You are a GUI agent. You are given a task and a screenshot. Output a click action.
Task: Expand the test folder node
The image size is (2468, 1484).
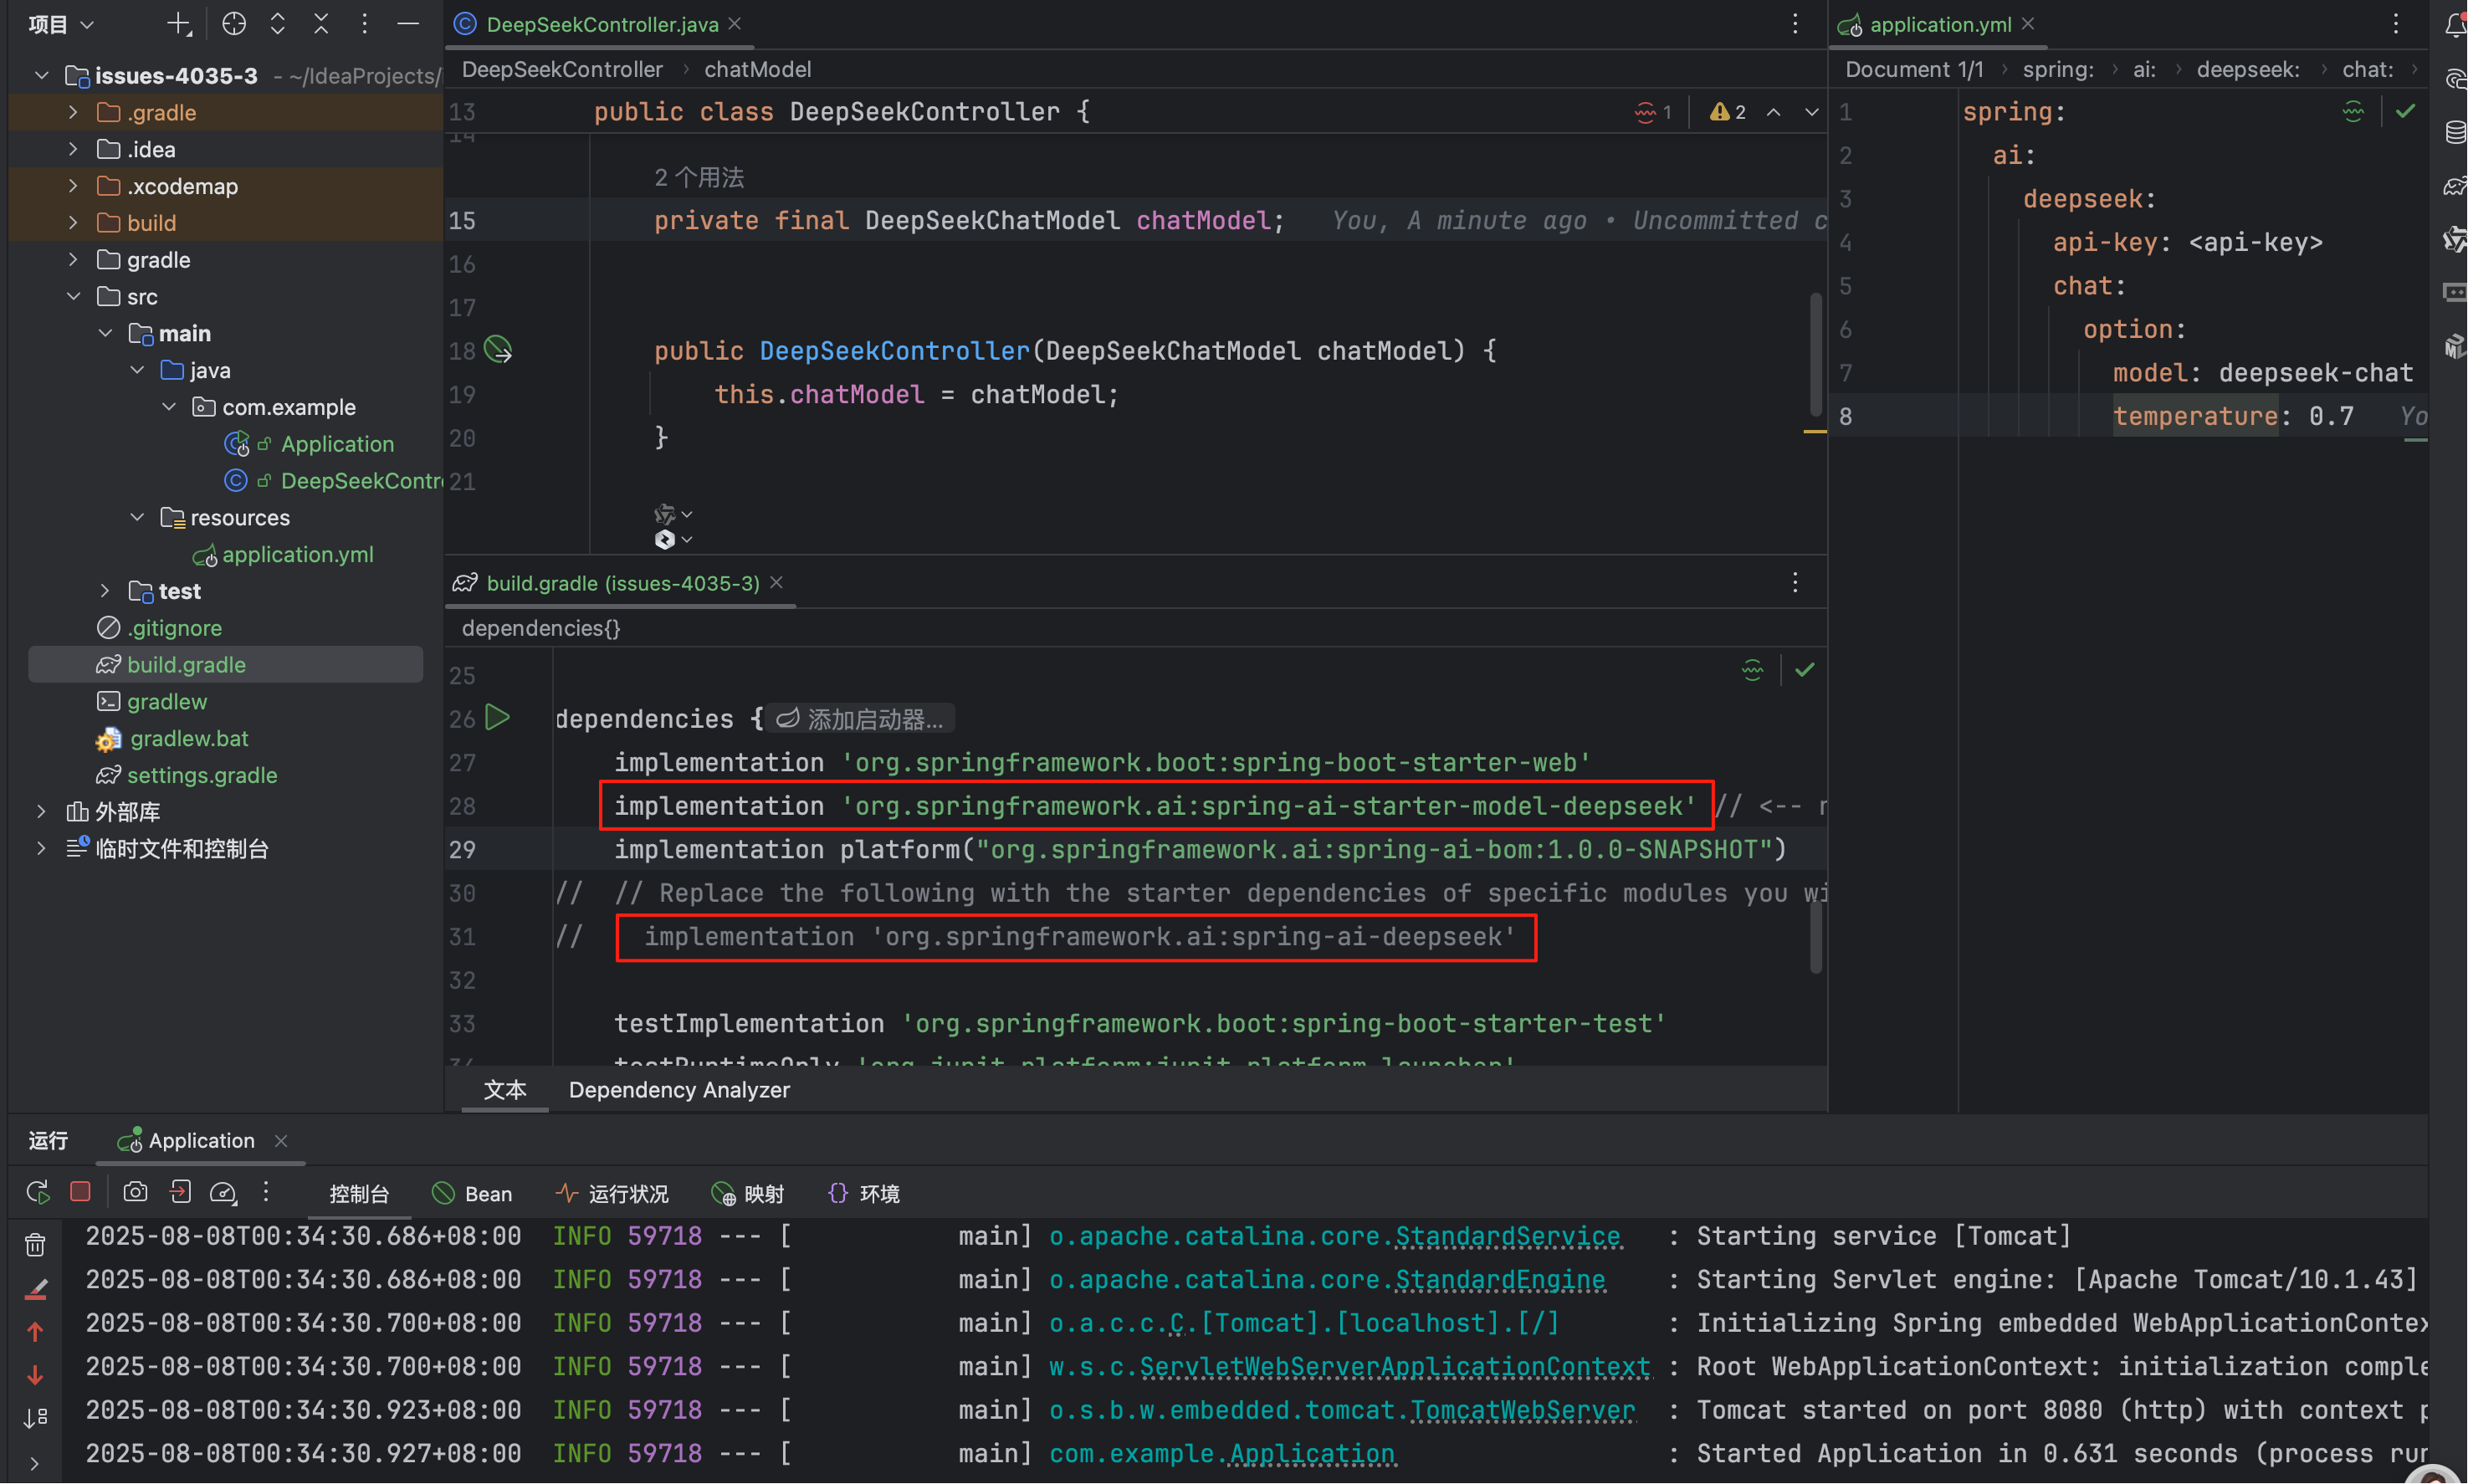coord(105,591)
